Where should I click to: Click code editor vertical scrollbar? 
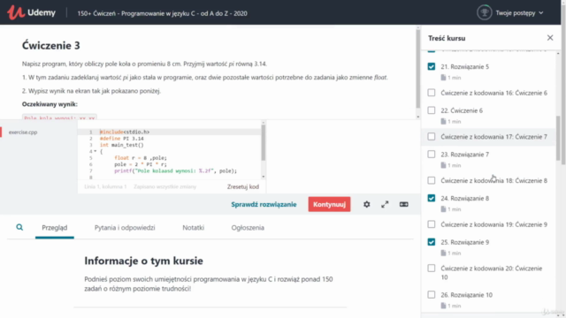264,143
